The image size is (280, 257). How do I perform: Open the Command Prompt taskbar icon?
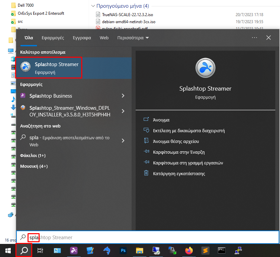[222, 251]
